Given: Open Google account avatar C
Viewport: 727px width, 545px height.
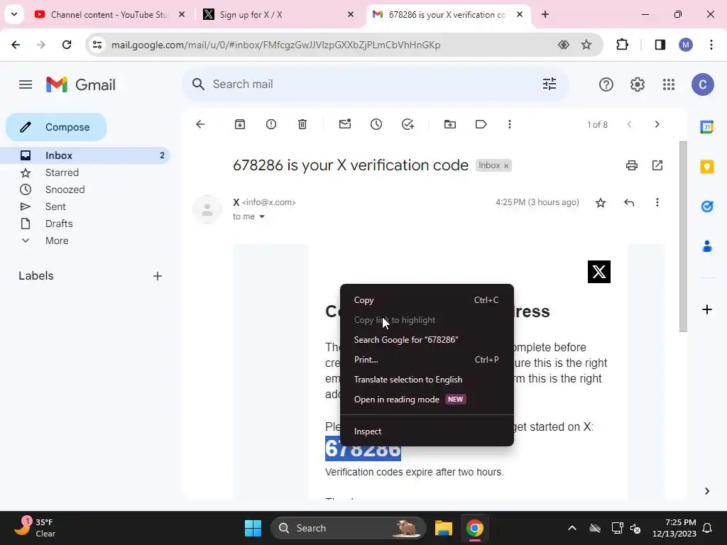Looking at the screenshot, I should click(702, 84).
